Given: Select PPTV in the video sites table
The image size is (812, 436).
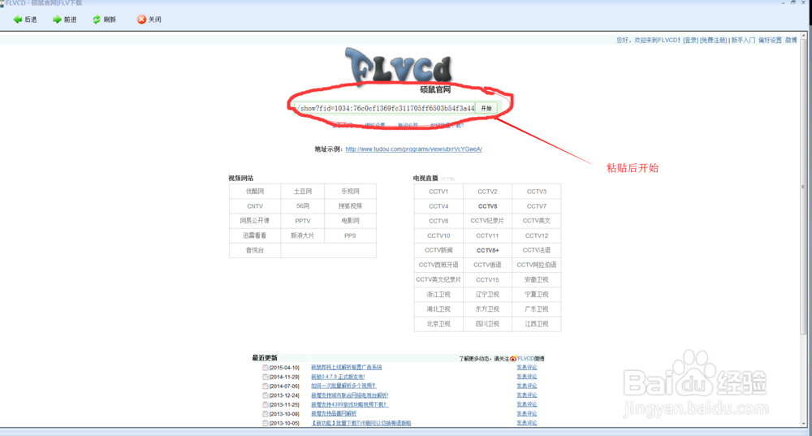Looking at the screenshot, I should pos(303,221).
